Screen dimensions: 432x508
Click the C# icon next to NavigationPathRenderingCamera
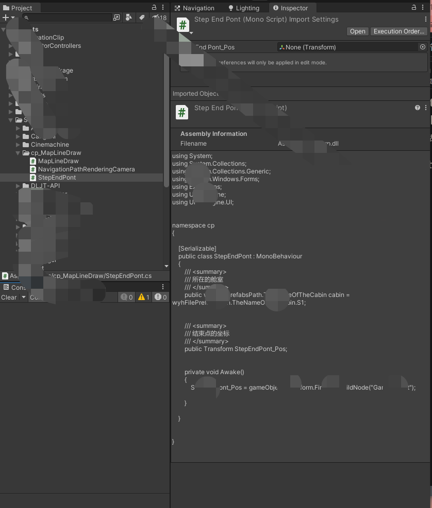pos(33,169)
